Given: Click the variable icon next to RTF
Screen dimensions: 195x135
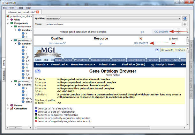Looking at the screenshot, I should 23,71.
